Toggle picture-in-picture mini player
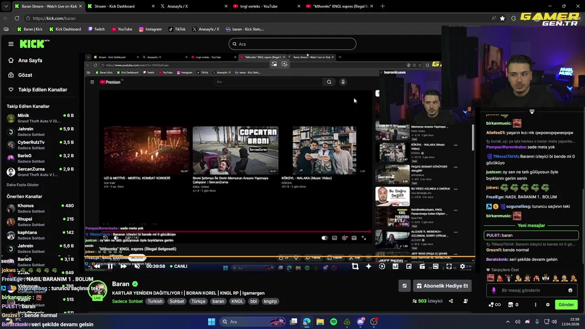The height and width of the screenshot is (329, 585). [409, 266]
